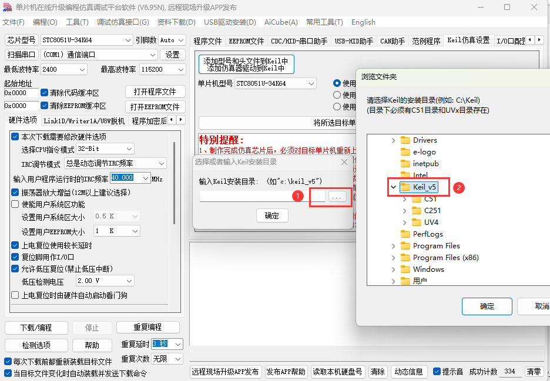The width and height of the screenshot is (550, 381).
Task: Select the first 使用 radio option
Action: (337, 83)
